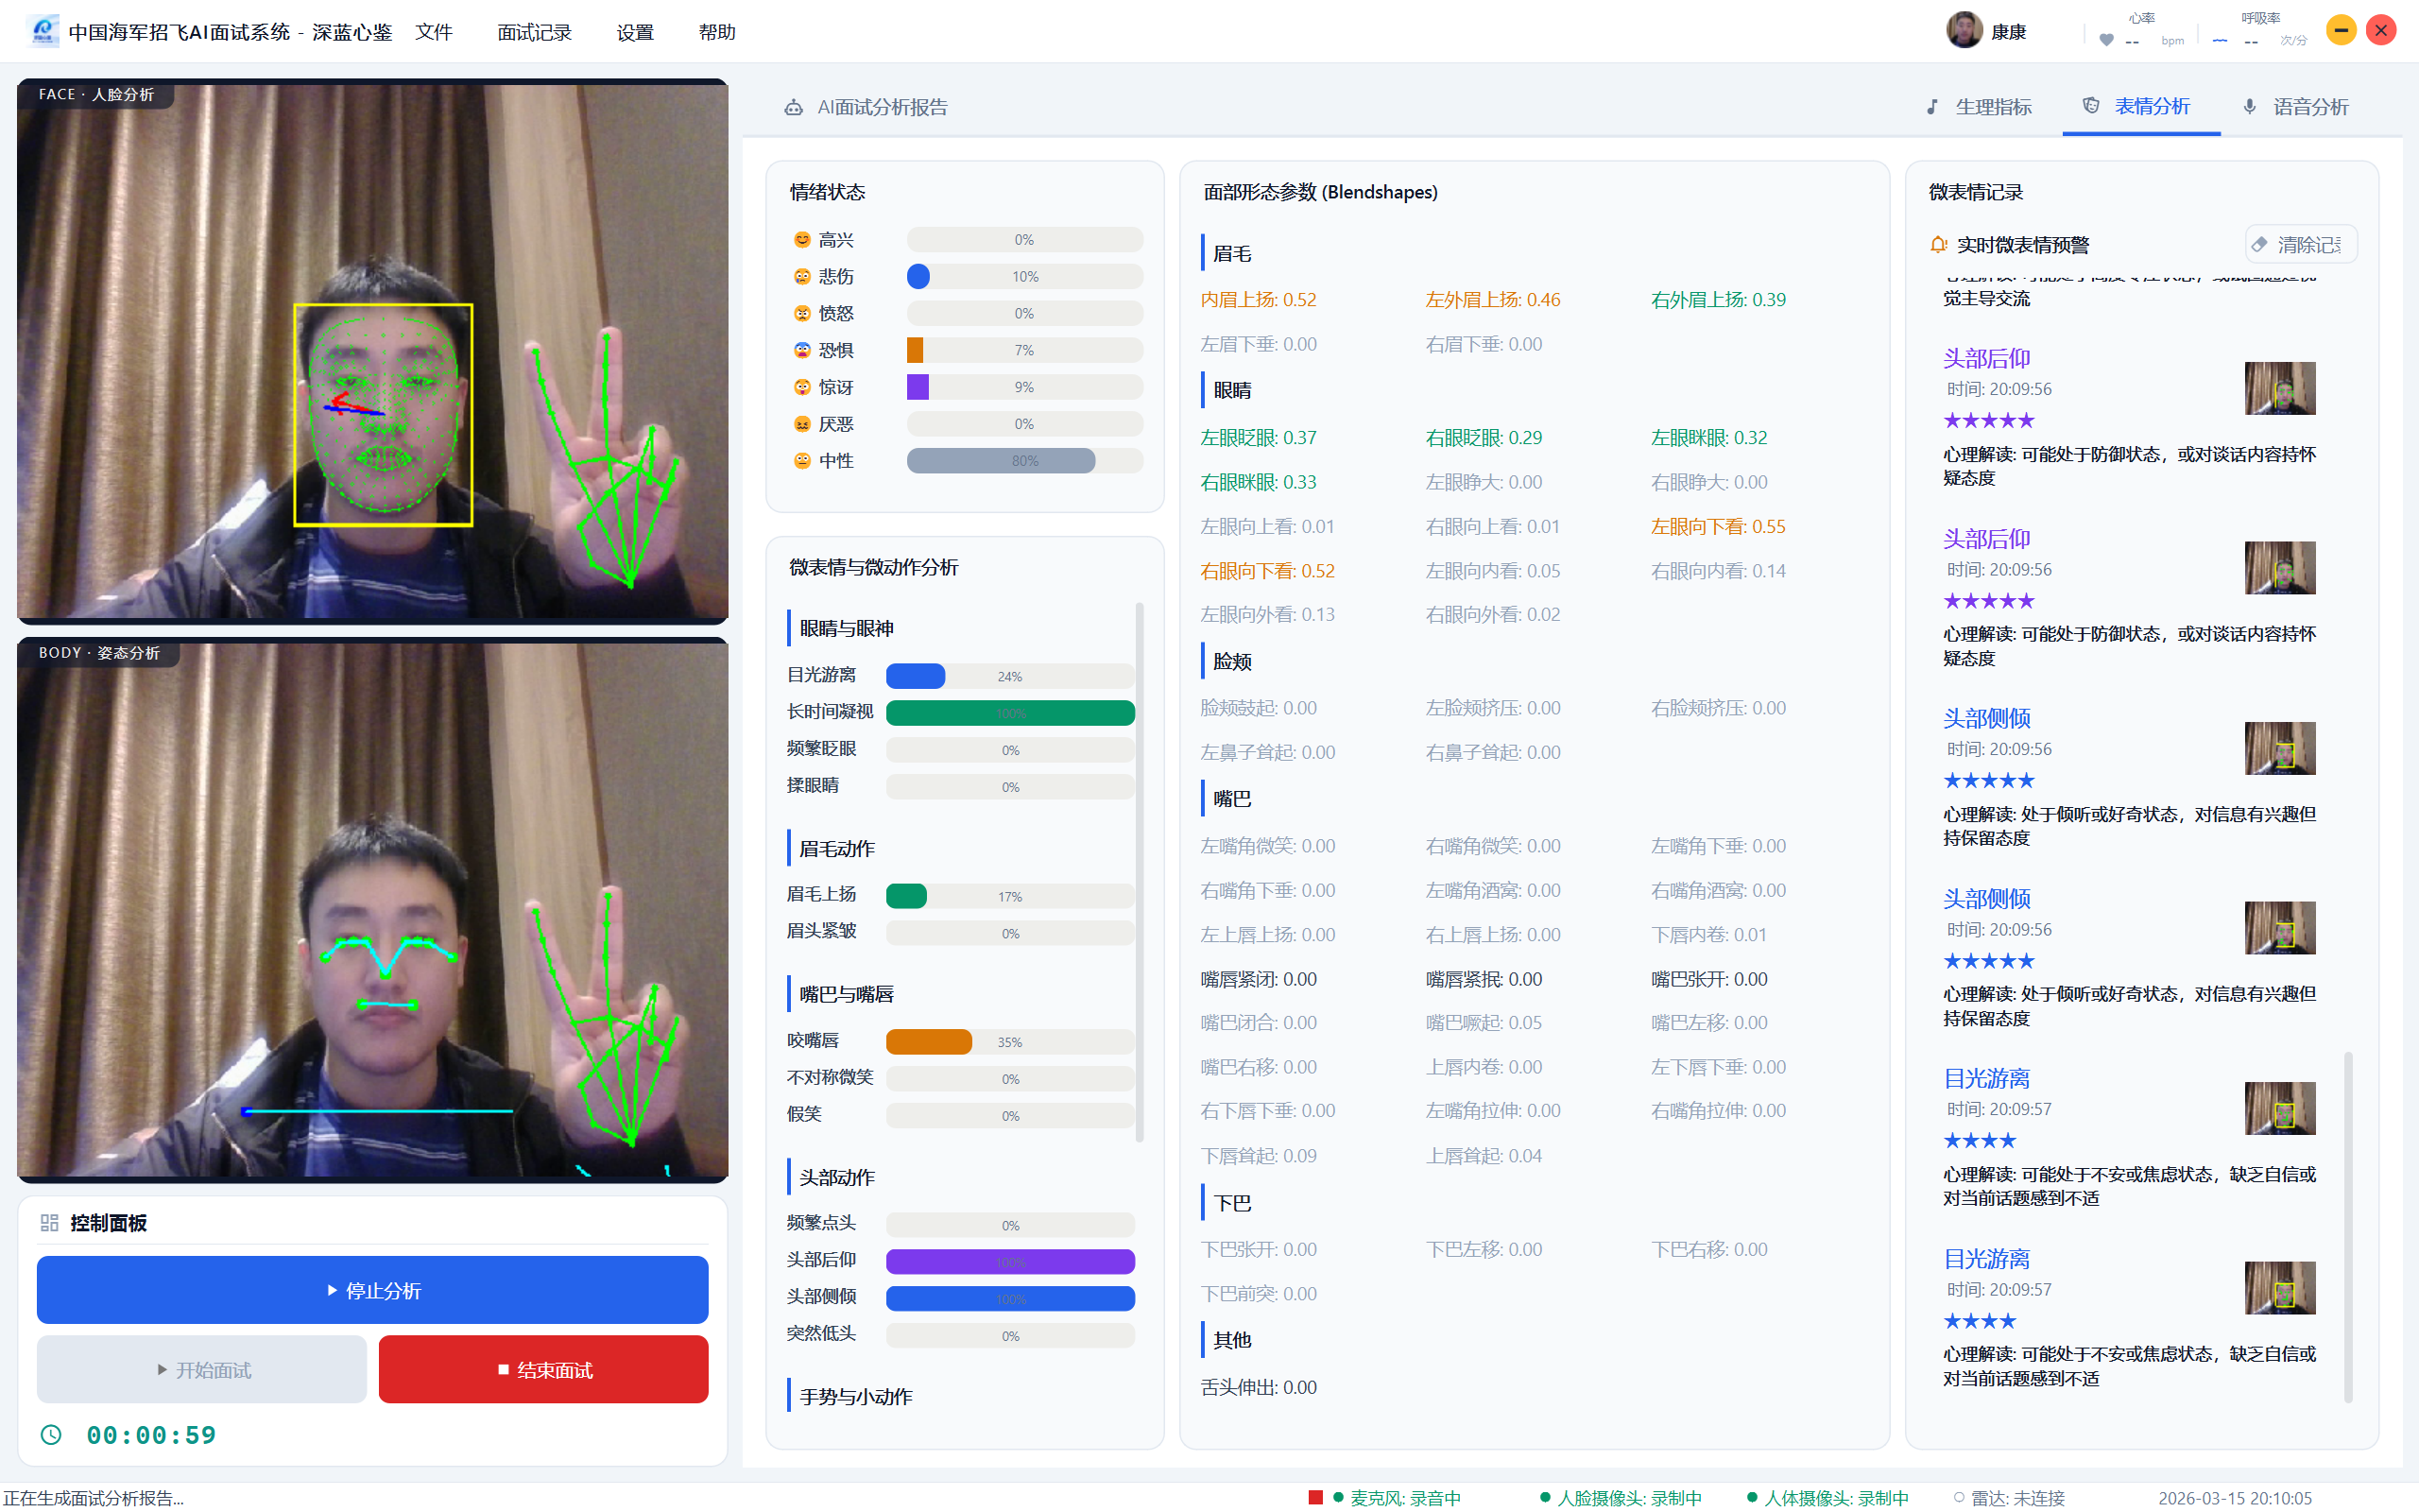Click the 高兴 emoji icon
Screen dimensions: 2419x1512
click(x=801, y=240)
